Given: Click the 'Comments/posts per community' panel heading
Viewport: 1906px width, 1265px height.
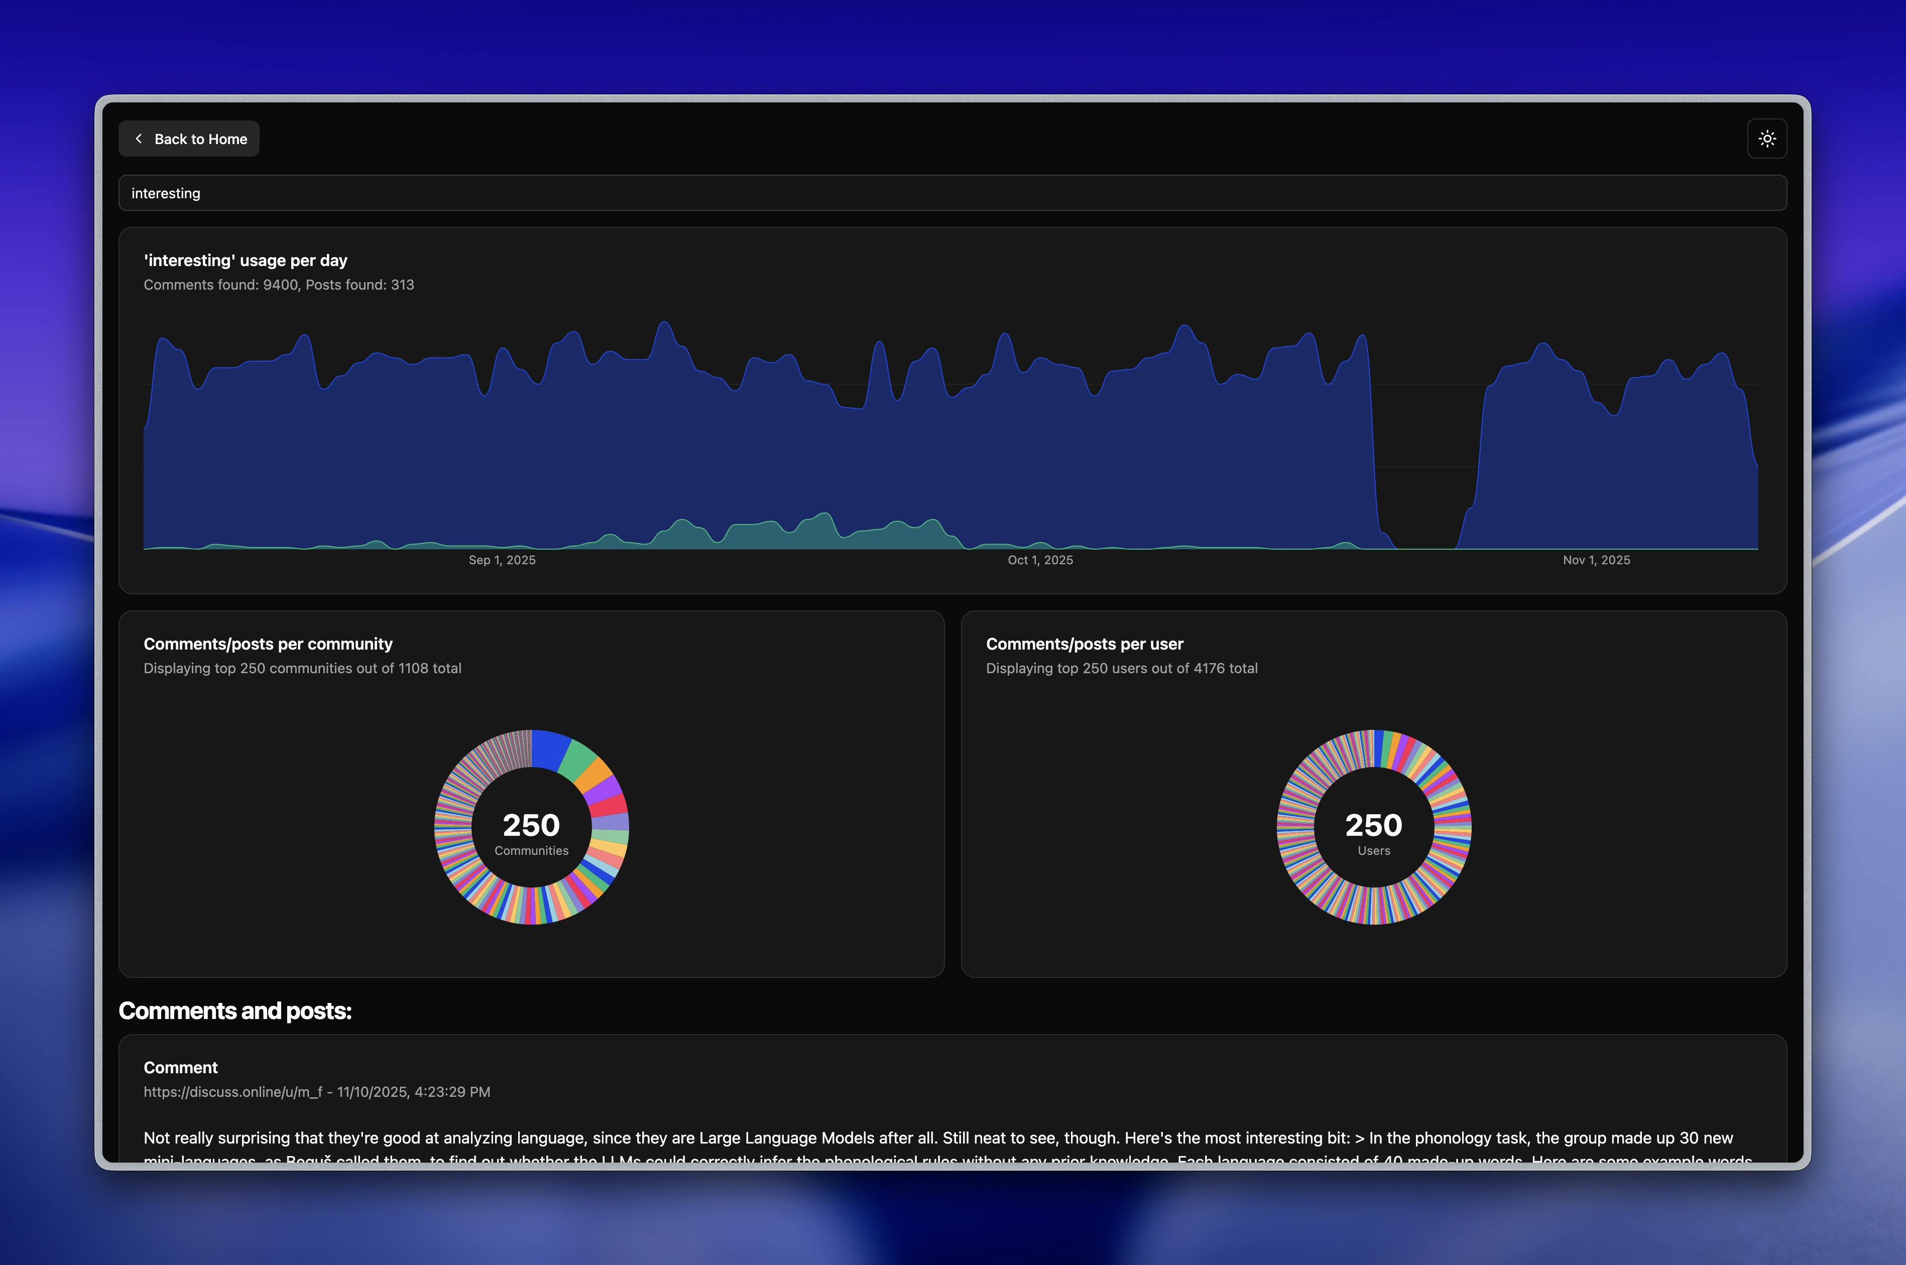Looking at the screenshot, I should point(268,643).
